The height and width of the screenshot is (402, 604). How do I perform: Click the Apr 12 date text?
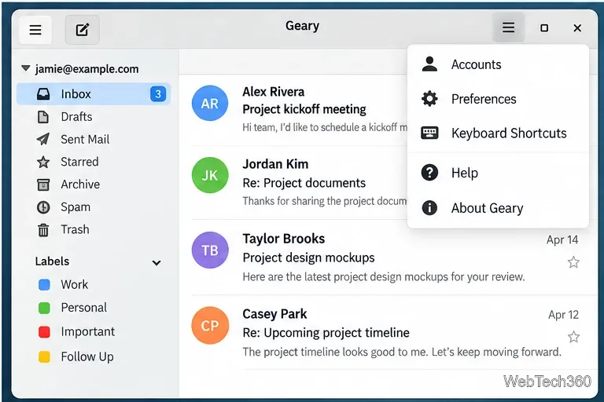point(564,315)
